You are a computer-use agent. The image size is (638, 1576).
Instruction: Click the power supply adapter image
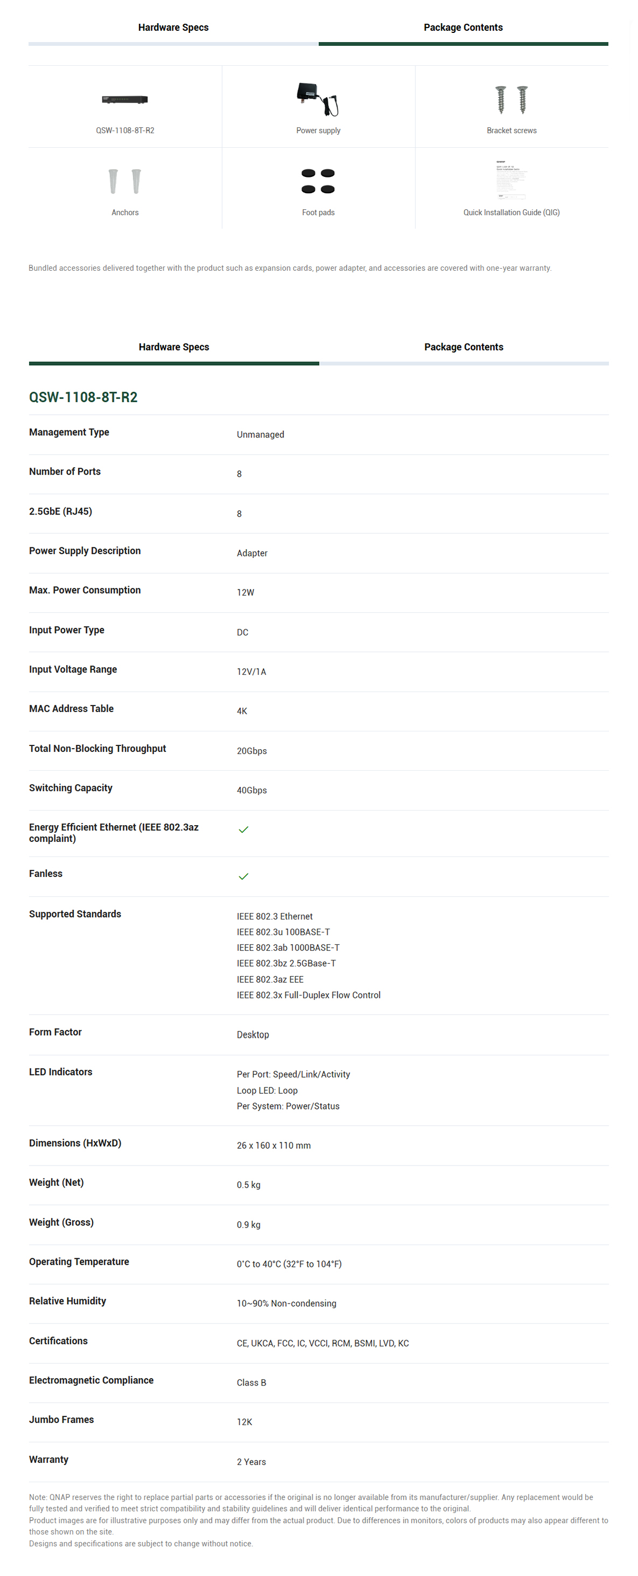[x=318, y=99]
